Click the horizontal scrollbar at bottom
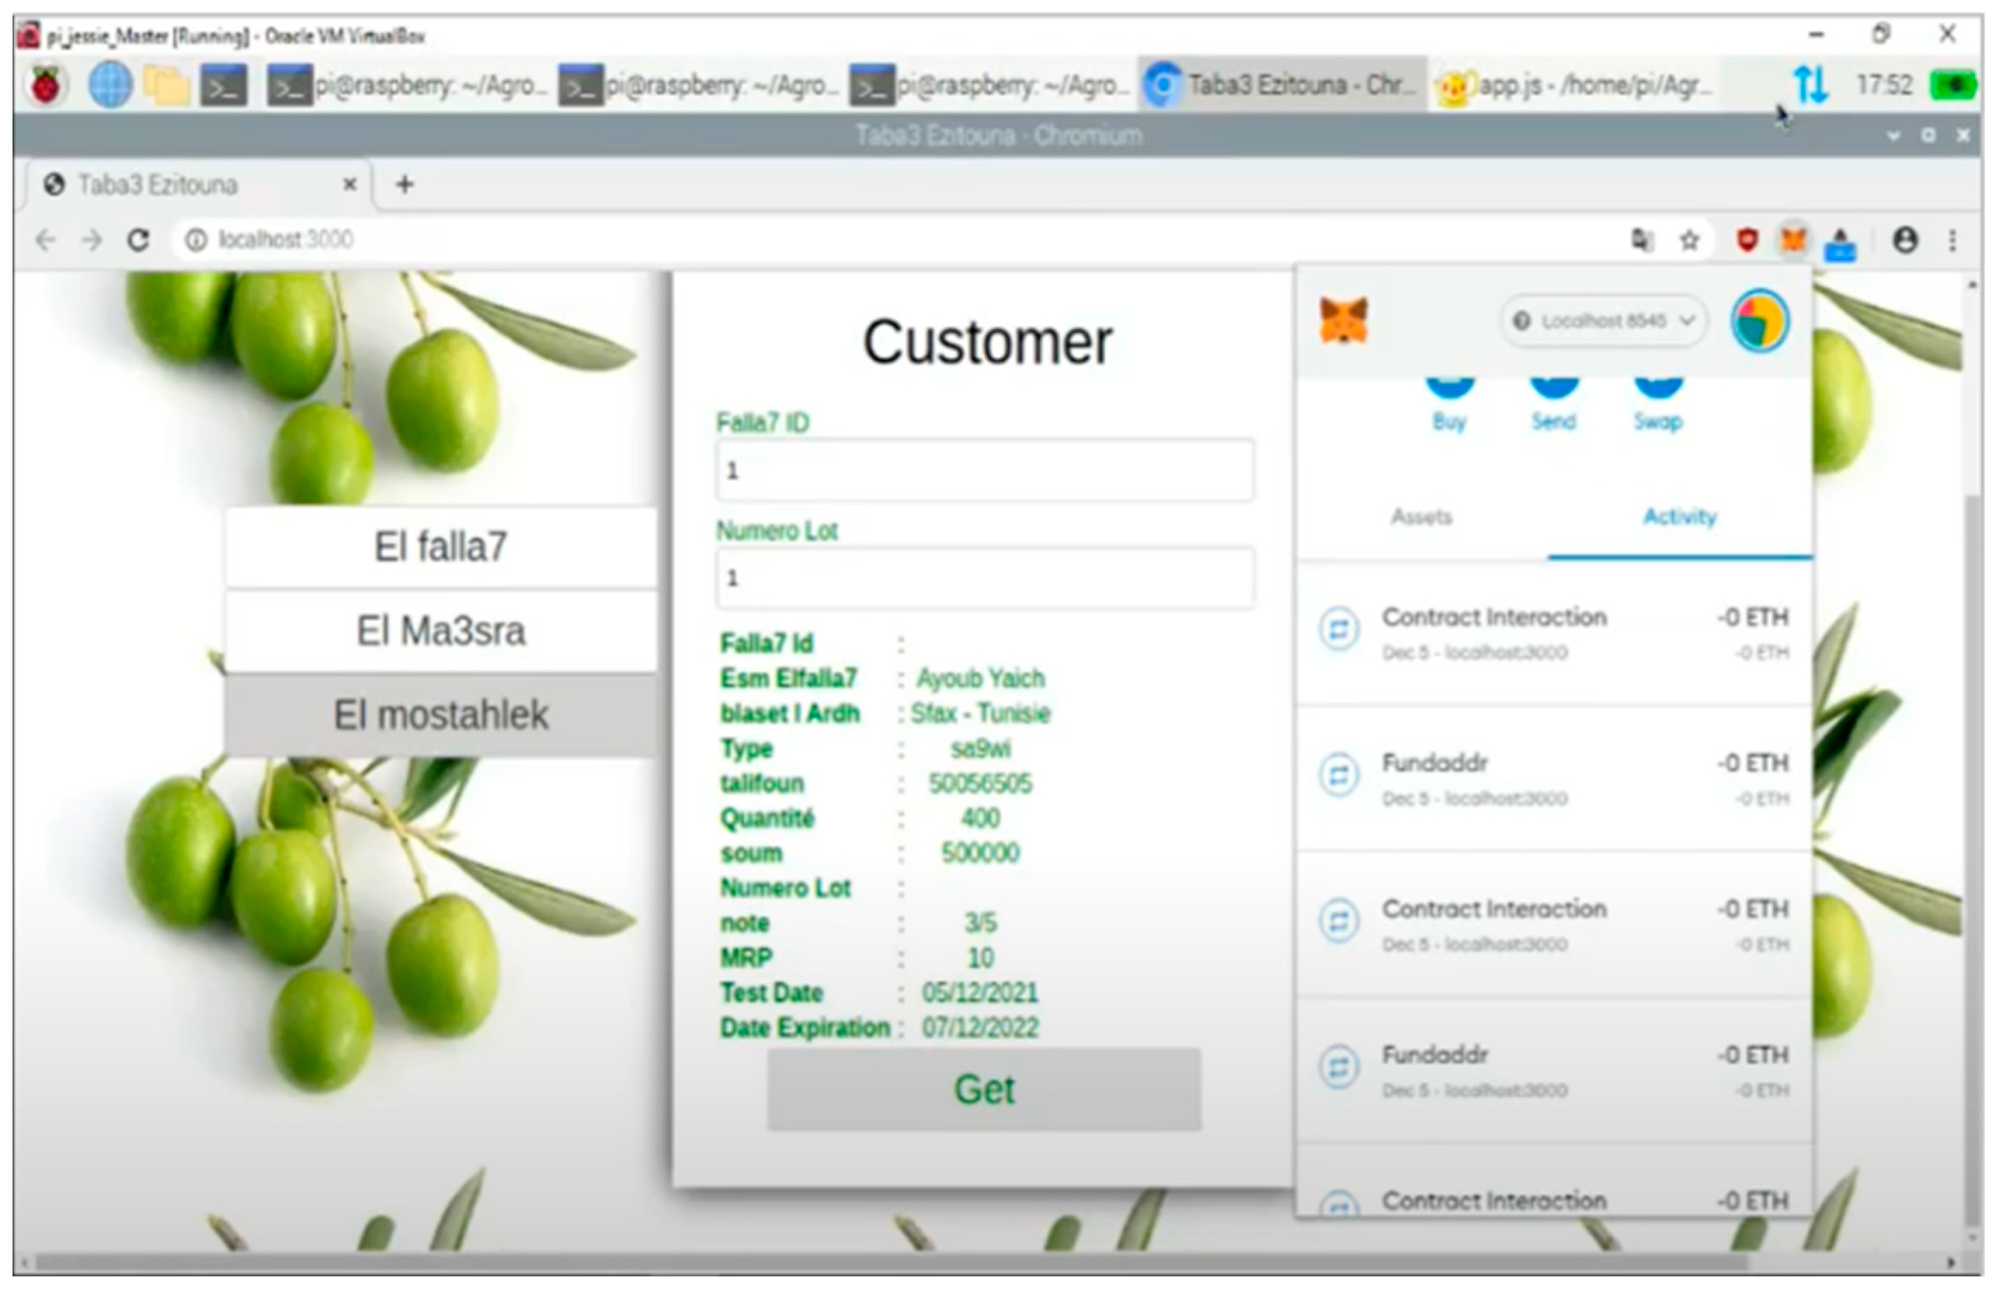Screen dimensions: 1994x1292 [888, 1262]
